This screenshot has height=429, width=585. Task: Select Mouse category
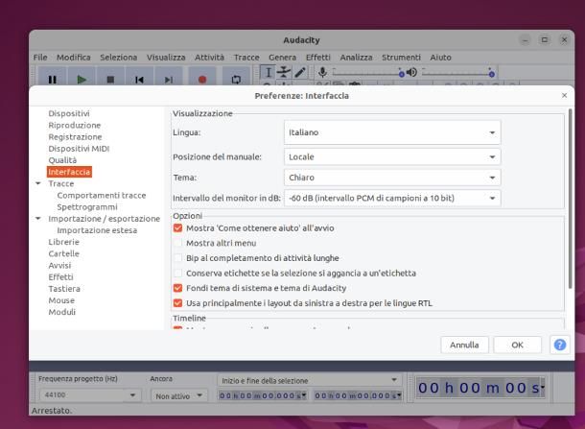pyautogui.click(x=61, y=300)
